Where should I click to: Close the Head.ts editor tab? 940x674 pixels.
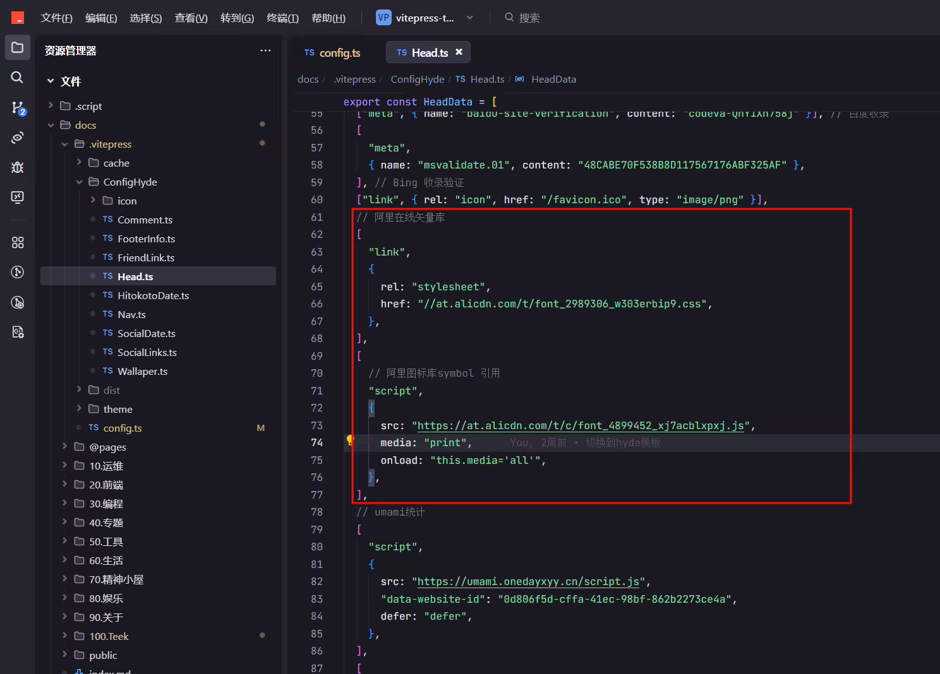(x=459, y=52)
